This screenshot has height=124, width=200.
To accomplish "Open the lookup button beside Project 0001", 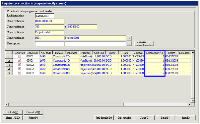I will click(x=129, y=38).
